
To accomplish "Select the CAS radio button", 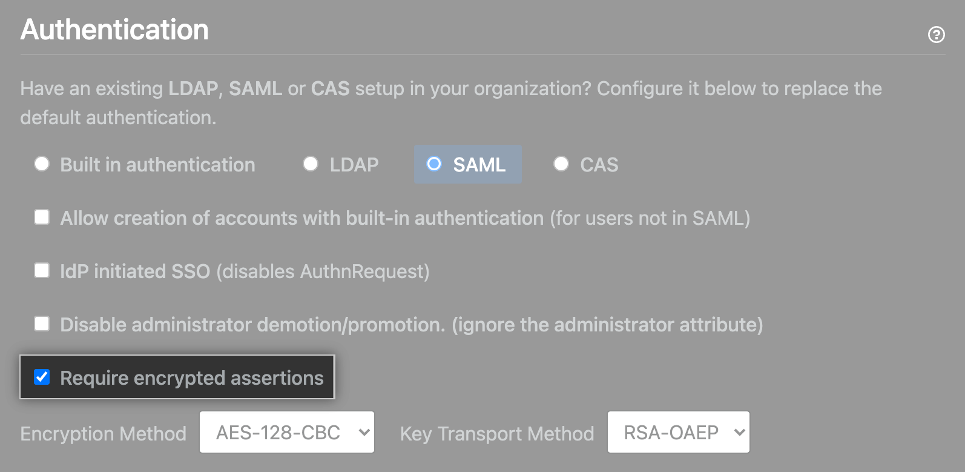I will pyautogui.click(x=561, y=164).
